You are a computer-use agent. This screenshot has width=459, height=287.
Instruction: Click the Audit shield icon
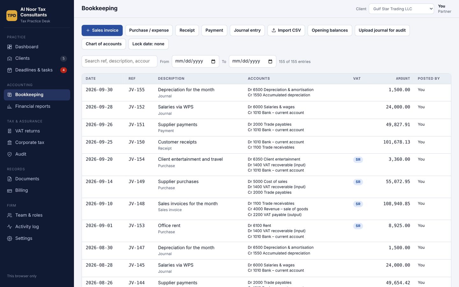(x=10, y=154)
